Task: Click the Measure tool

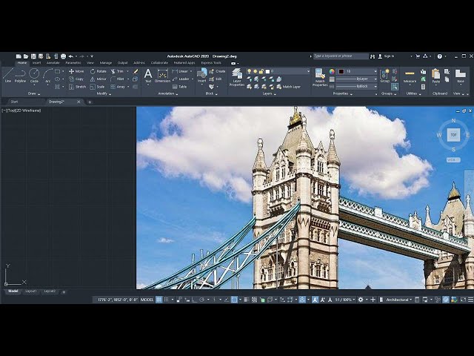Action: tap(410, 77)
